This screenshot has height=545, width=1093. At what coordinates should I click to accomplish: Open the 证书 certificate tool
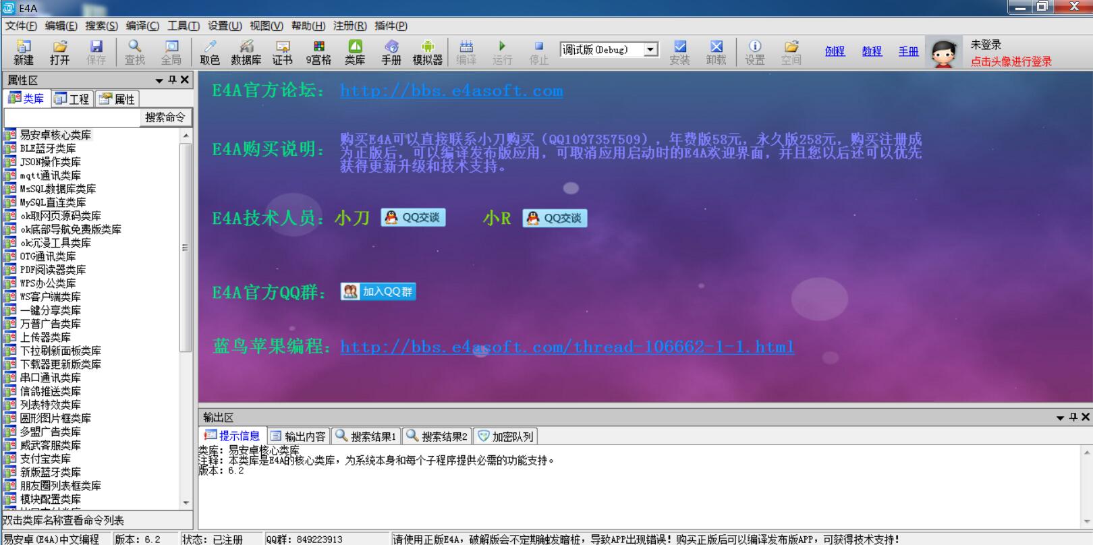coord(283,52)
